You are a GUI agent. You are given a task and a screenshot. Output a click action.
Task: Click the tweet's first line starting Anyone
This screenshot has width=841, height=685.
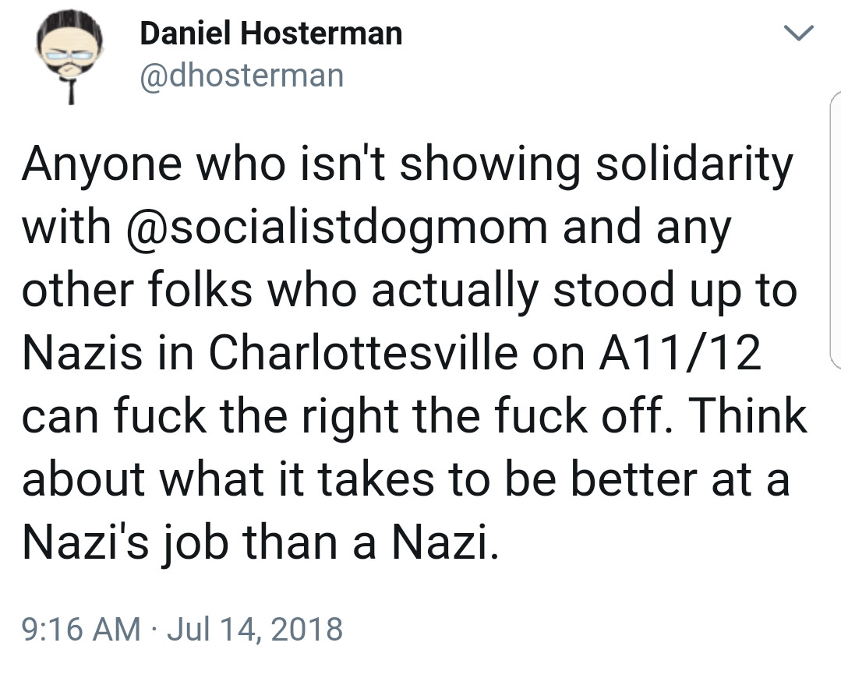click(x=408, y=164)
